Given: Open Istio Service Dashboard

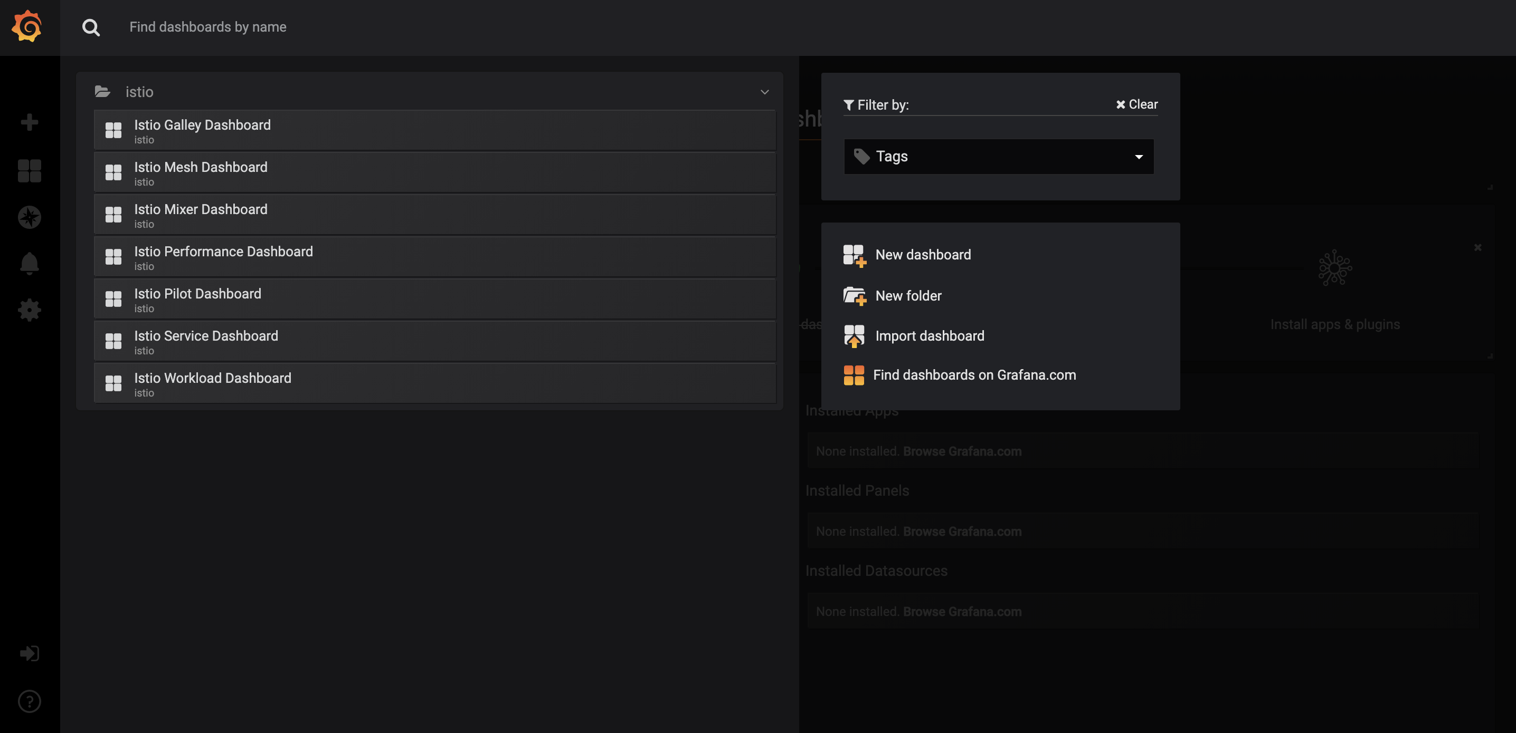Looking at the screenshot, I should tap(435, 341).
